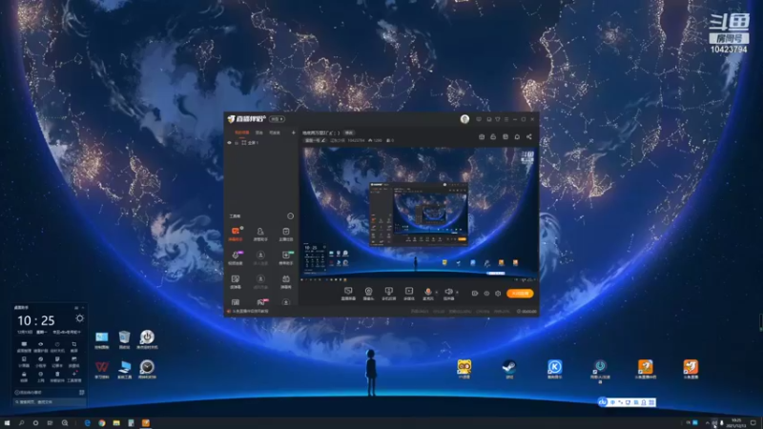Open the Windows Start menu
Viewport: 763px width, 429px height.
click(x=7, y=423)
